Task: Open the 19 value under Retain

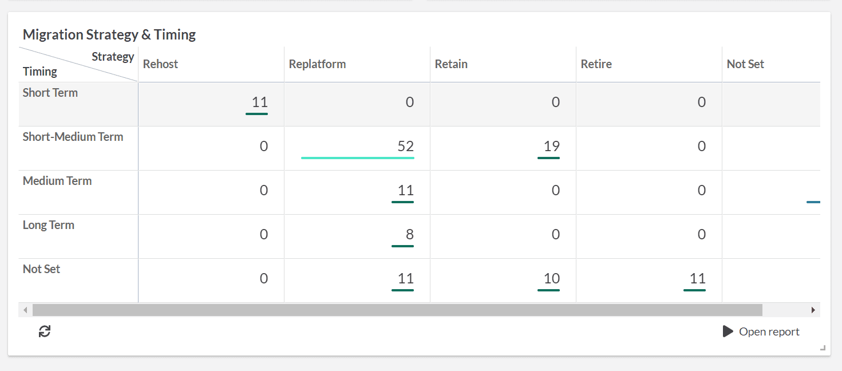Action: [x=551, y=147]
